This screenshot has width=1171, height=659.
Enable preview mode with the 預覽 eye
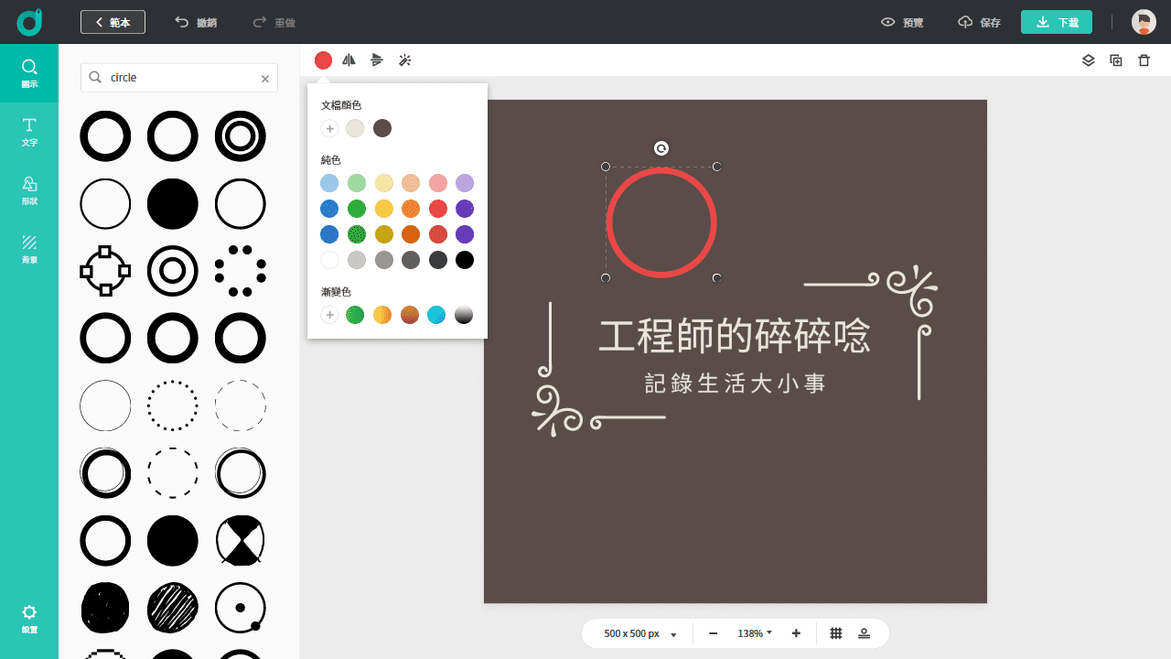click(901, 22)
